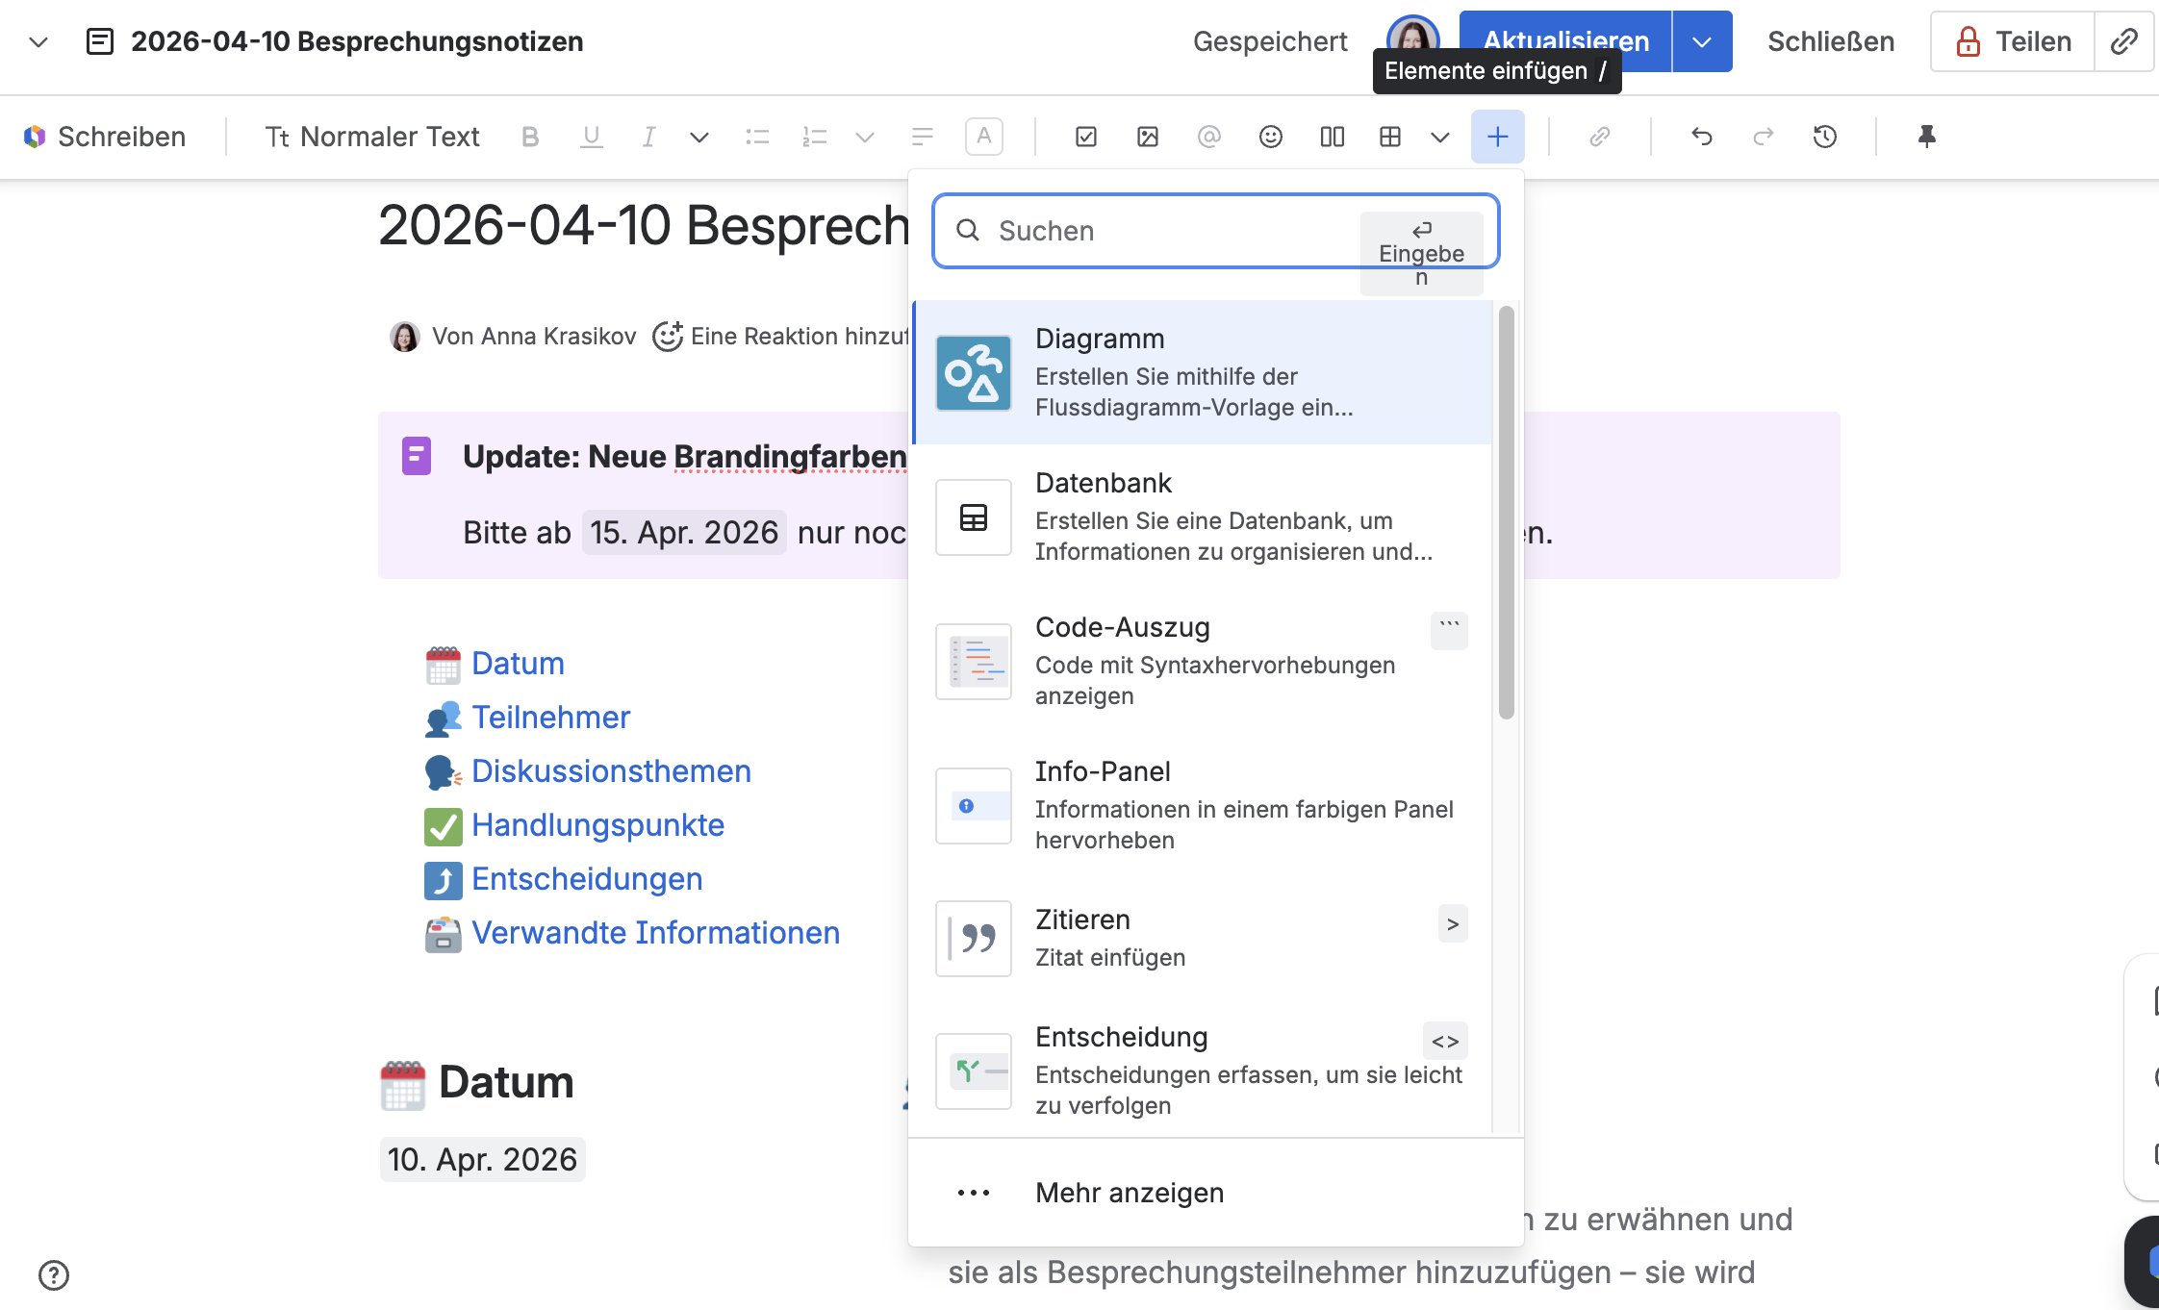Redo the last change
Viewport: 2159px width, 1310px height.
click(x=1764, y=137)
